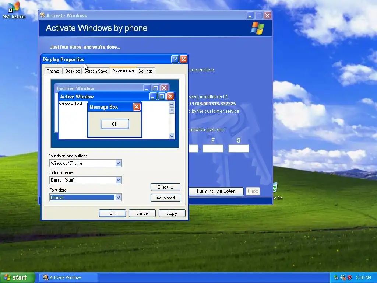Select the Appearance tab
The width and height of the screenshot is (377, 283).
click(x=123, y=70)
